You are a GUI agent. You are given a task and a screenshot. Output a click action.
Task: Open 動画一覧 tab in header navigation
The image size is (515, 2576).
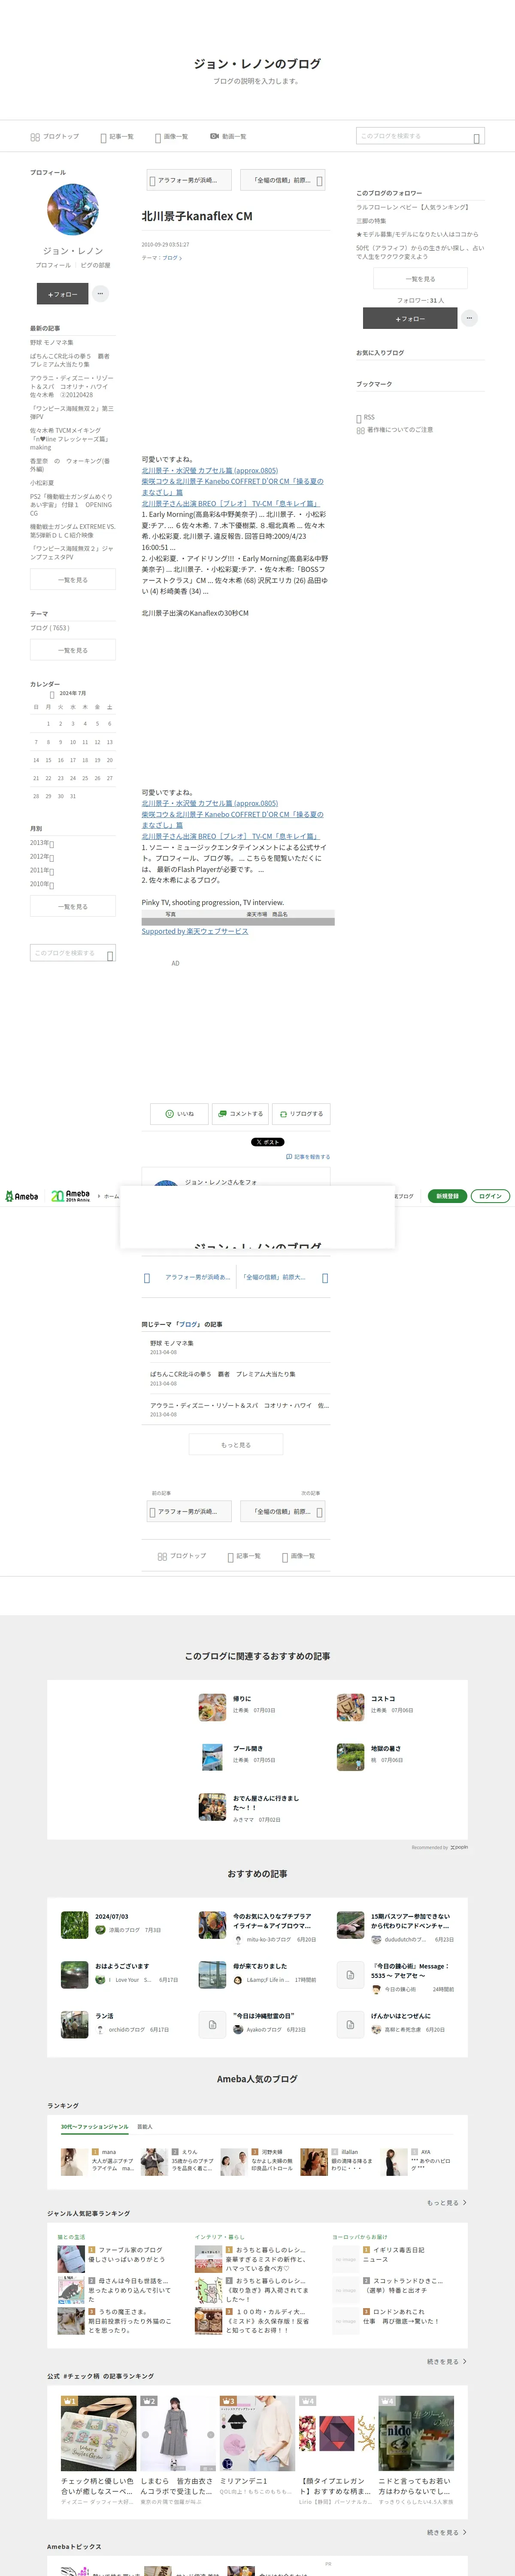228,137
